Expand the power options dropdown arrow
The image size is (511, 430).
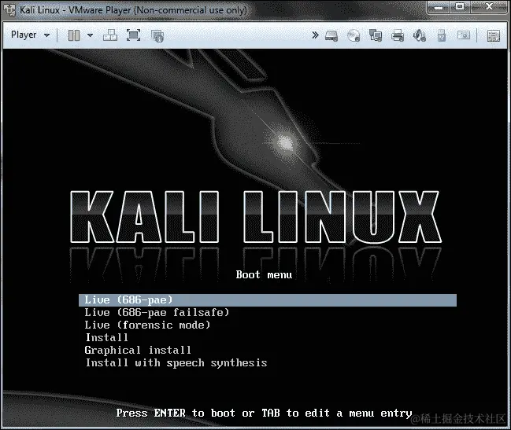coord(91,35)
